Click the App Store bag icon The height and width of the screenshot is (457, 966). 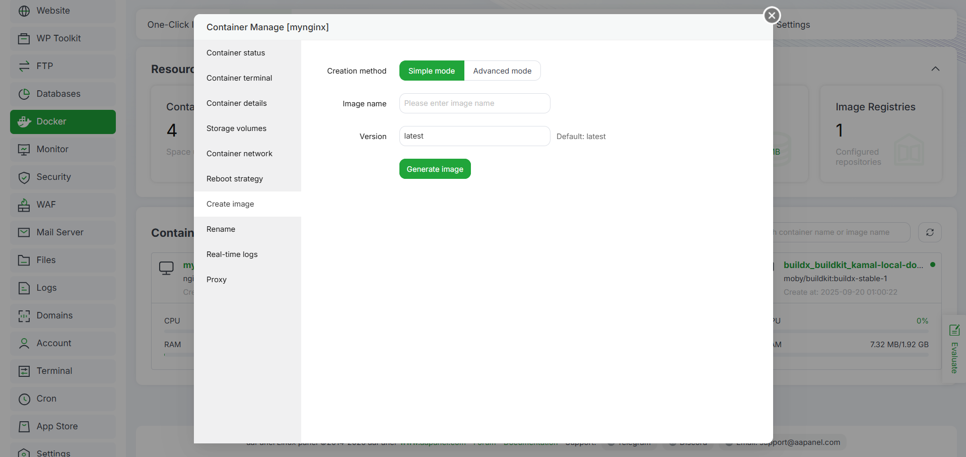pyautogui.click(x=24, y=426)
